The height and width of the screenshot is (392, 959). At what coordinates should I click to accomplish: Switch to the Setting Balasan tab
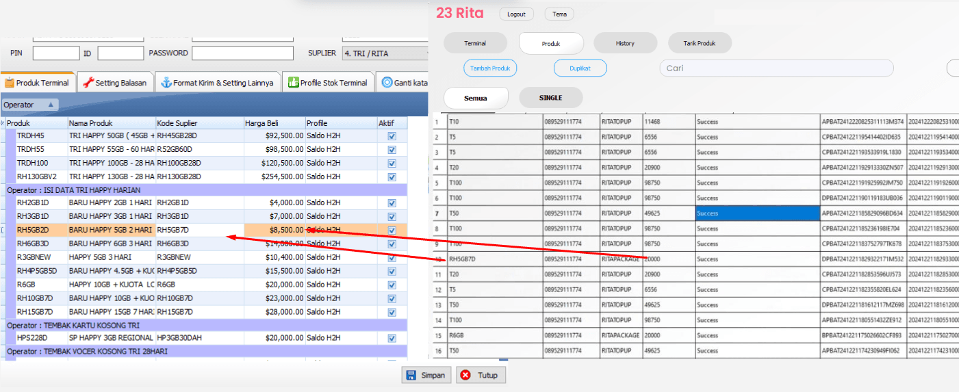[114, 83]
